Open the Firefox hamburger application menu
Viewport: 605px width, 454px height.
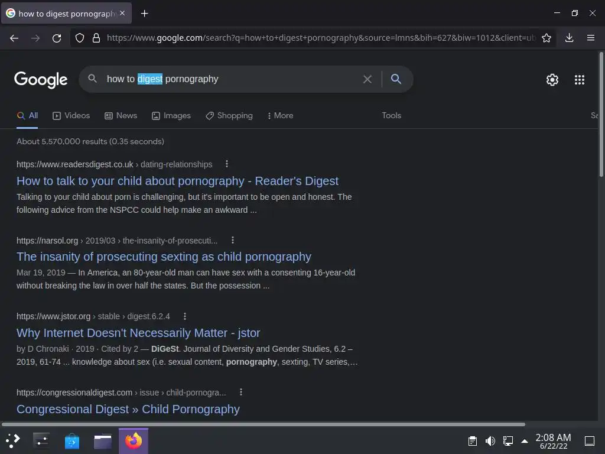coord(590,38)
